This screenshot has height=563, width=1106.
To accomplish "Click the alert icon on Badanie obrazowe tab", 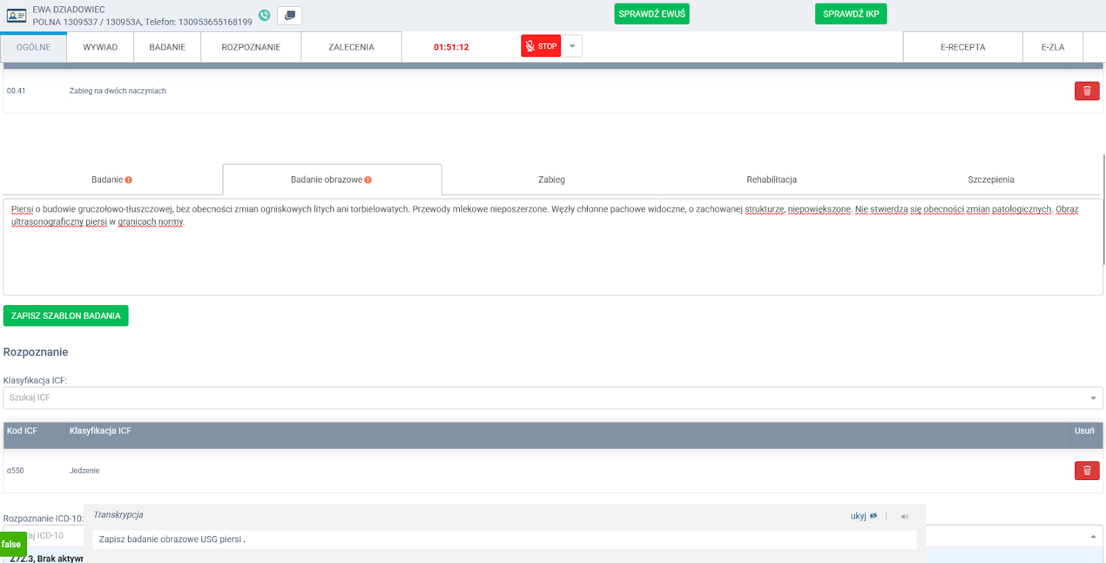I will pyautogui.click(x=368, y=180).
